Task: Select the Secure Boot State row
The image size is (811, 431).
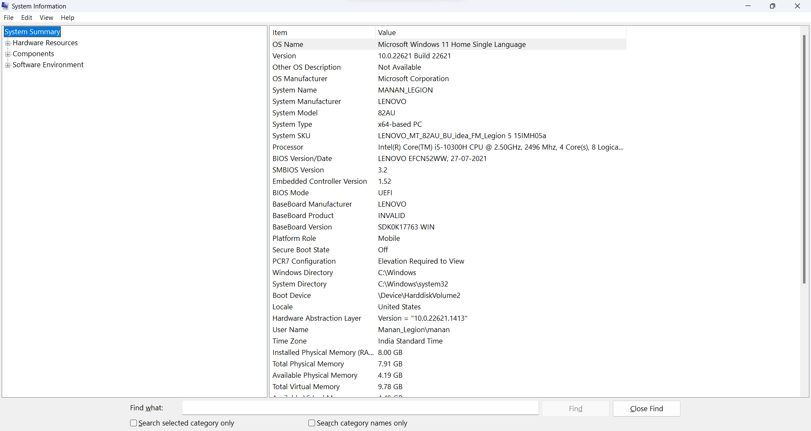Action: coord(448,250)
